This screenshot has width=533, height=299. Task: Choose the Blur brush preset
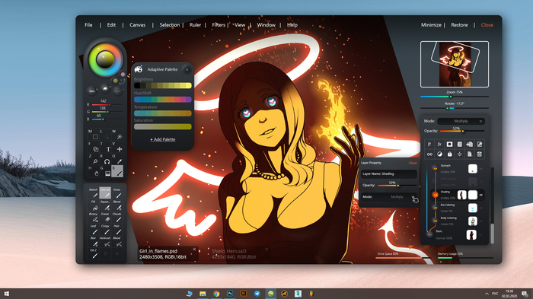tap(94, 242)
